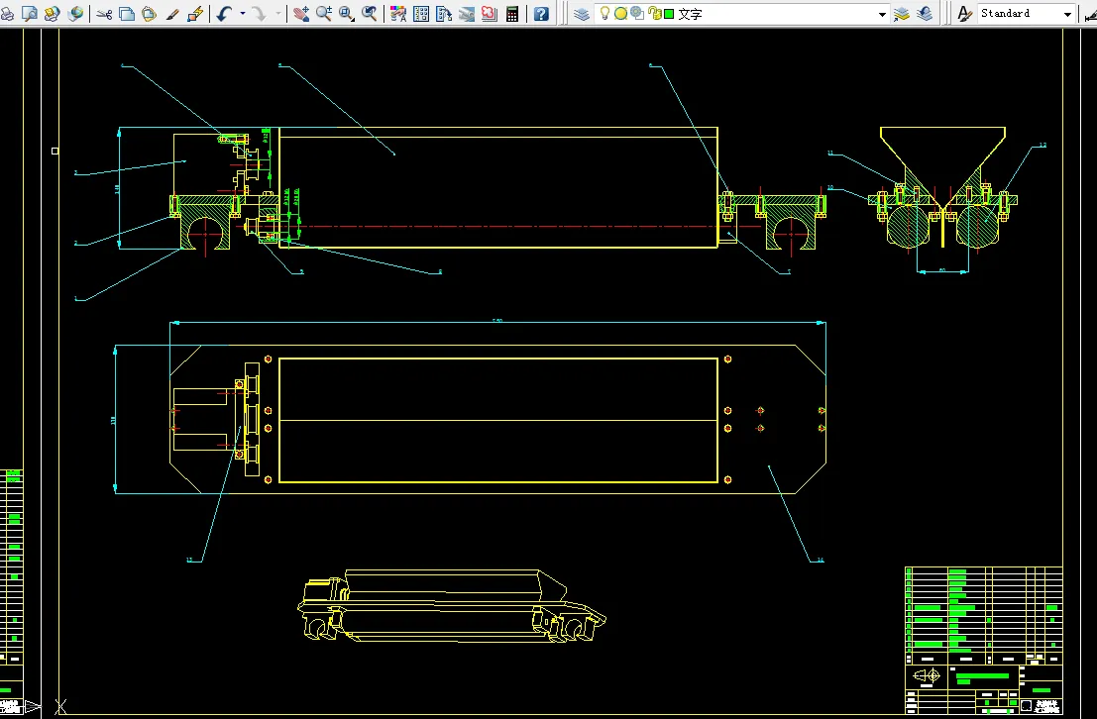Select the hopper cross-section view
Screen dimensions: 1097x719
(x=942, y=187)
